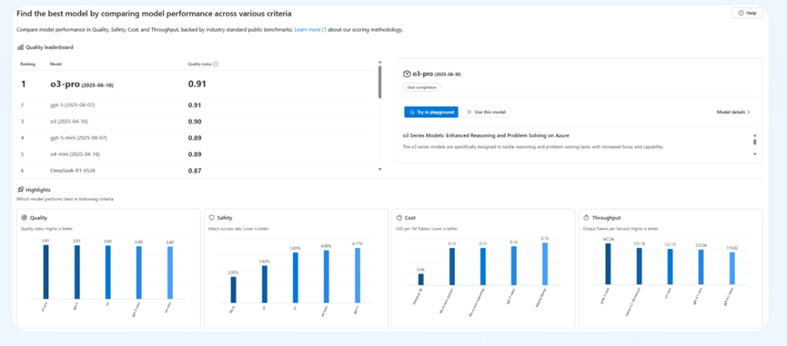Click the 4.00% bar in Safety chart

click(327, 275)
